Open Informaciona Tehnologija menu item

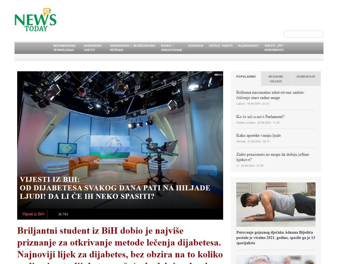64,48
